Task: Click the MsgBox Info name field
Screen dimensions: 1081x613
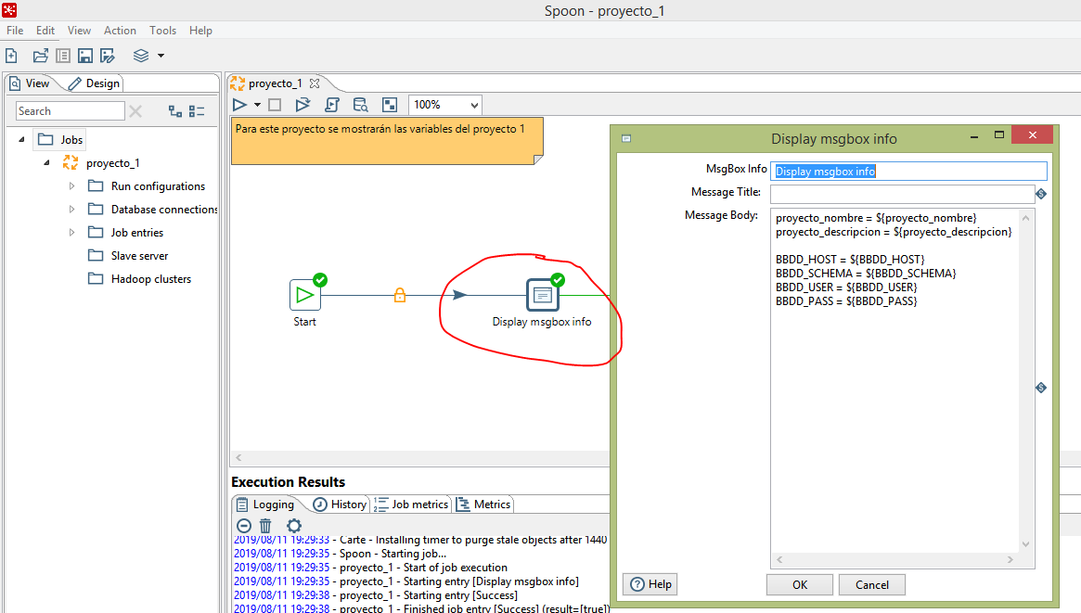Action: [908, 172]
